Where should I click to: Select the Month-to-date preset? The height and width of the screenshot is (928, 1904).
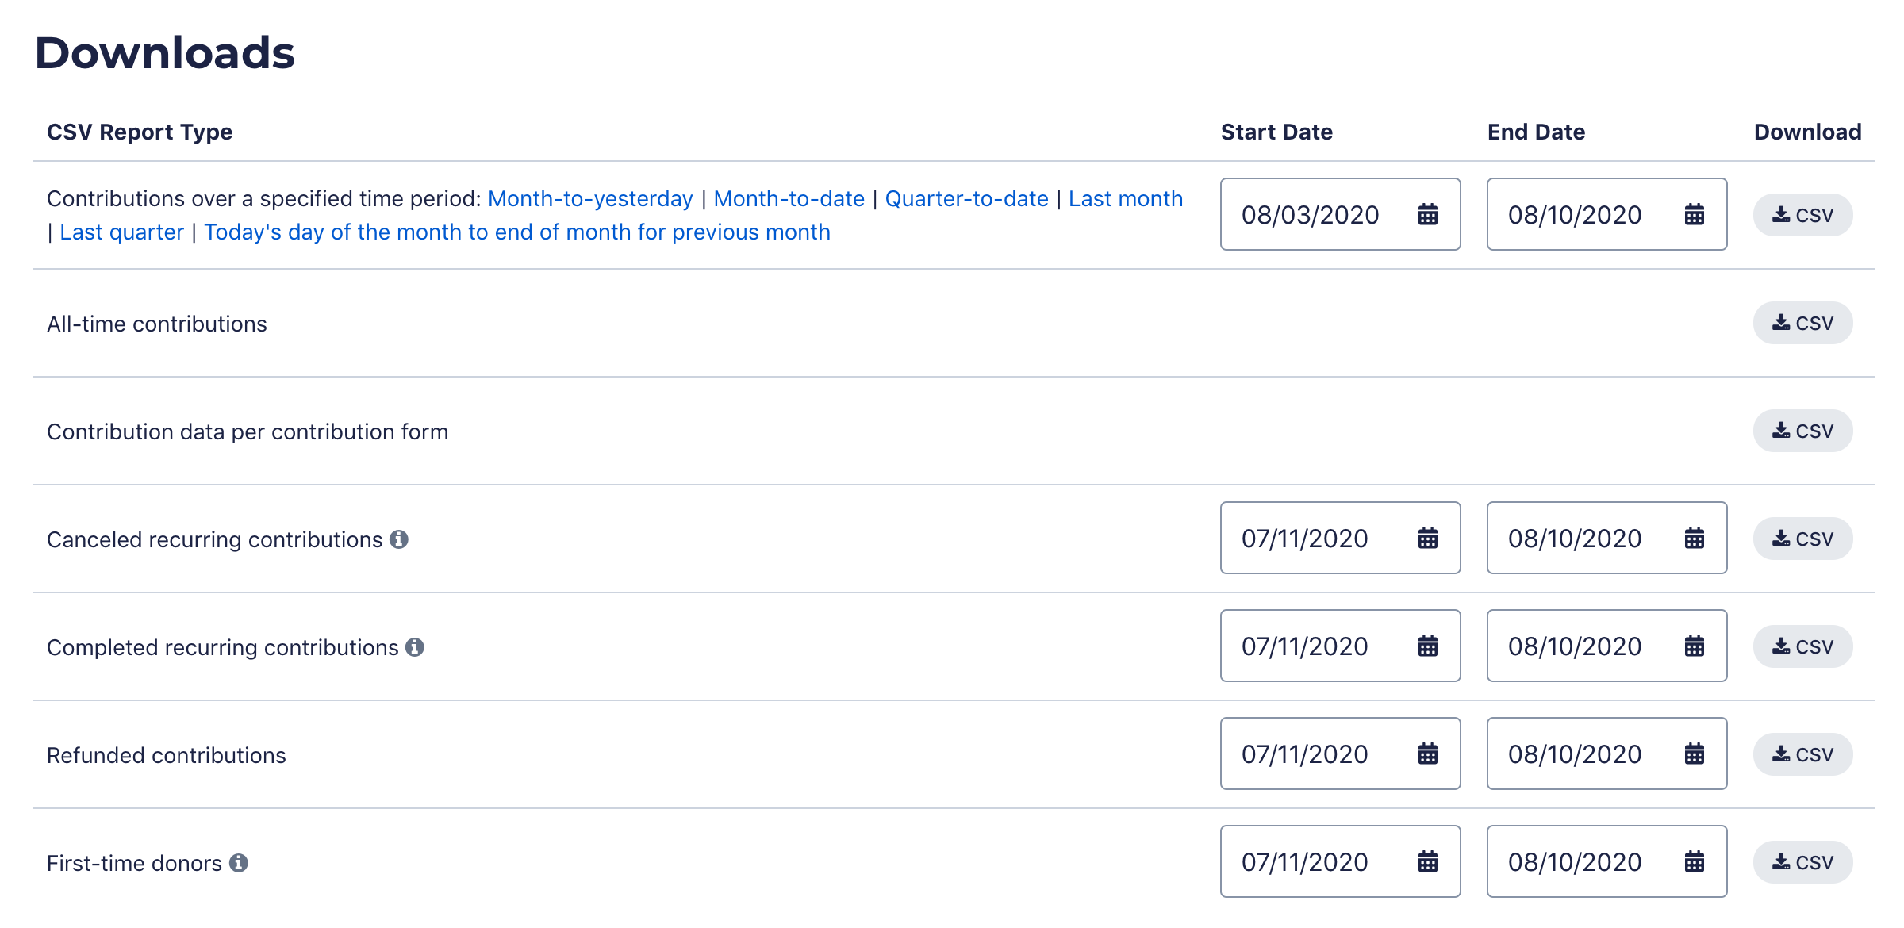(789, 198)
